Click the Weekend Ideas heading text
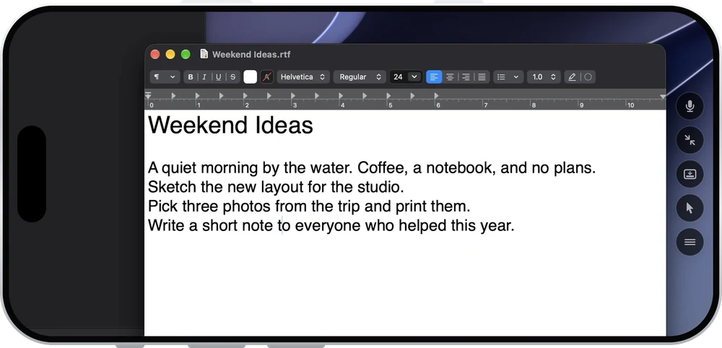The width and height of the screenshot is (722, 348). 230,125
